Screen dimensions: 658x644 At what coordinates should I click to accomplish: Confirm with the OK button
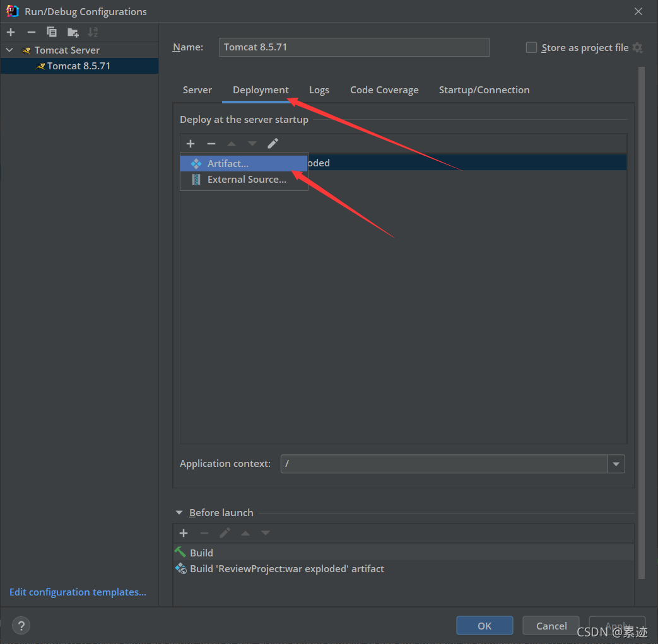[485, 626]
